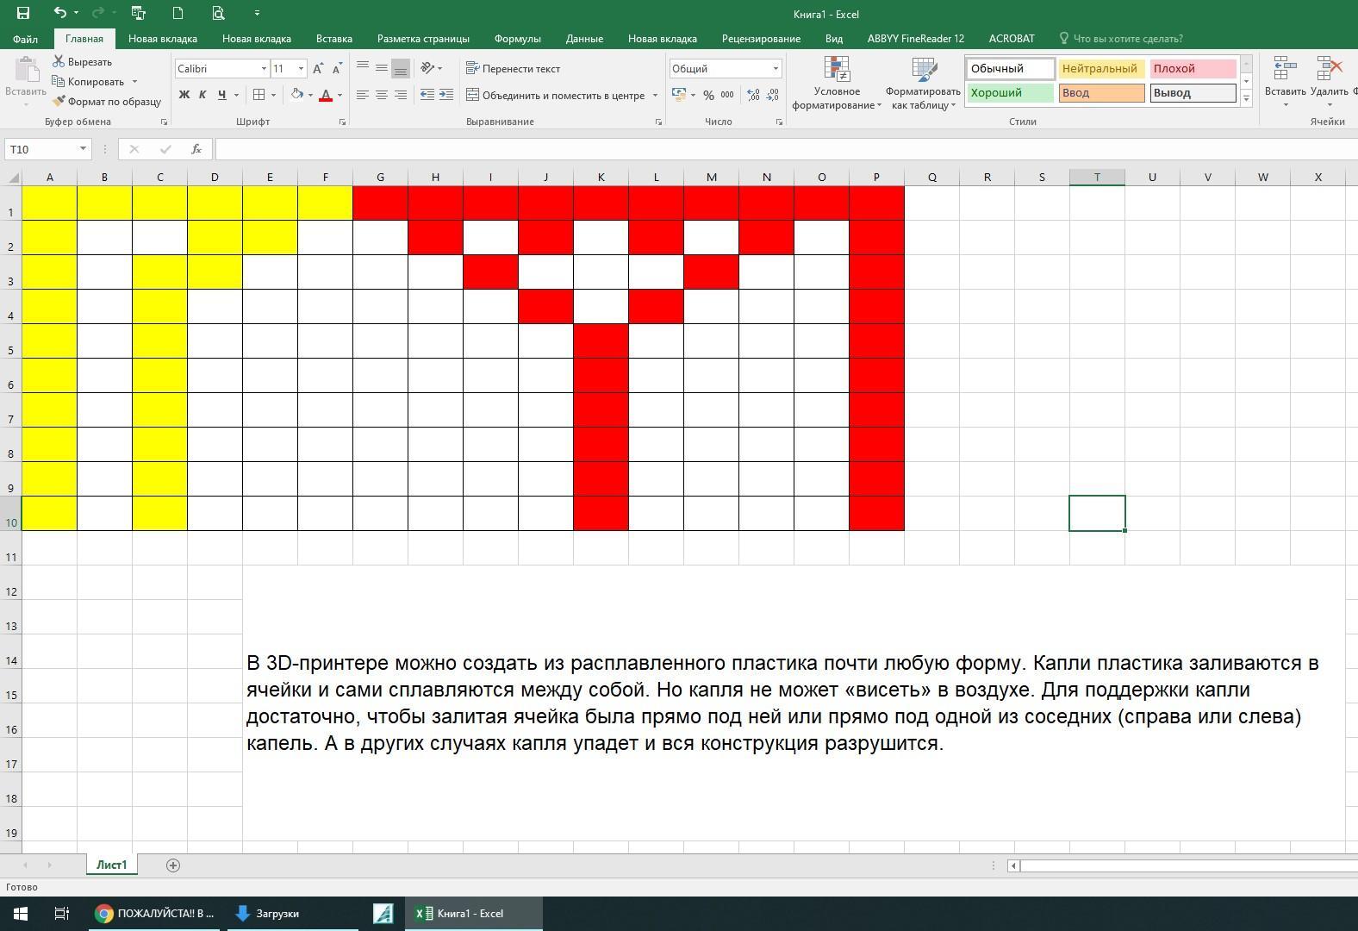Toggle bottom vertical alignment
The image size is (1358, 931).
(x=401, y=68)
